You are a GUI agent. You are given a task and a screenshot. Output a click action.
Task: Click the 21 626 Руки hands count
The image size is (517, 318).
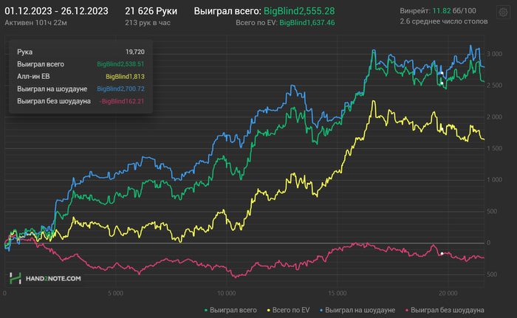[x=151, y=11]
